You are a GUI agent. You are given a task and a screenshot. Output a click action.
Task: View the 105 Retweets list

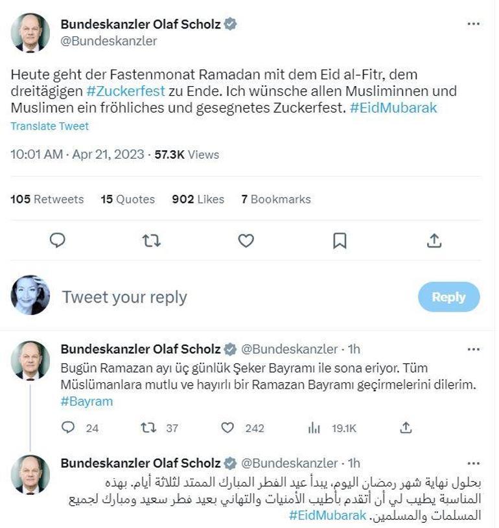[47, 199]
